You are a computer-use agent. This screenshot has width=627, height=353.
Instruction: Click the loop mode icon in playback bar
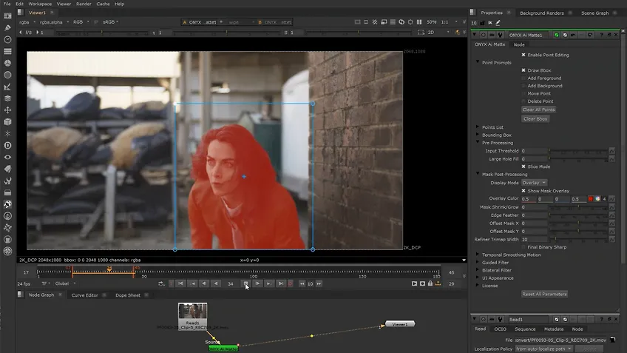tap(161, 283)
